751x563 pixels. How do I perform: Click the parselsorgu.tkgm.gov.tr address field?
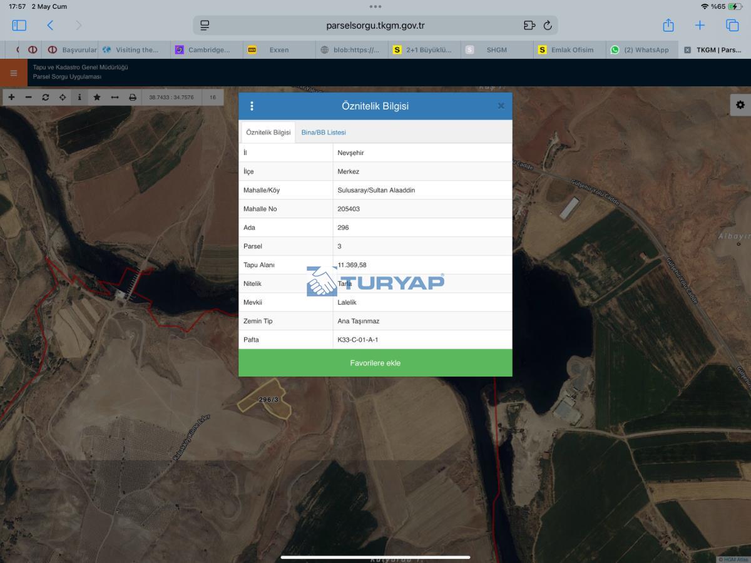(375, 26)
